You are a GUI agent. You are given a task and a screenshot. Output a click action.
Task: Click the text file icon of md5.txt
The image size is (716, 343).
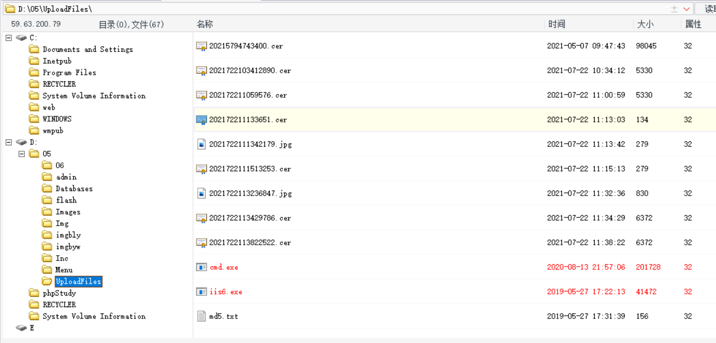click(202, 316)
